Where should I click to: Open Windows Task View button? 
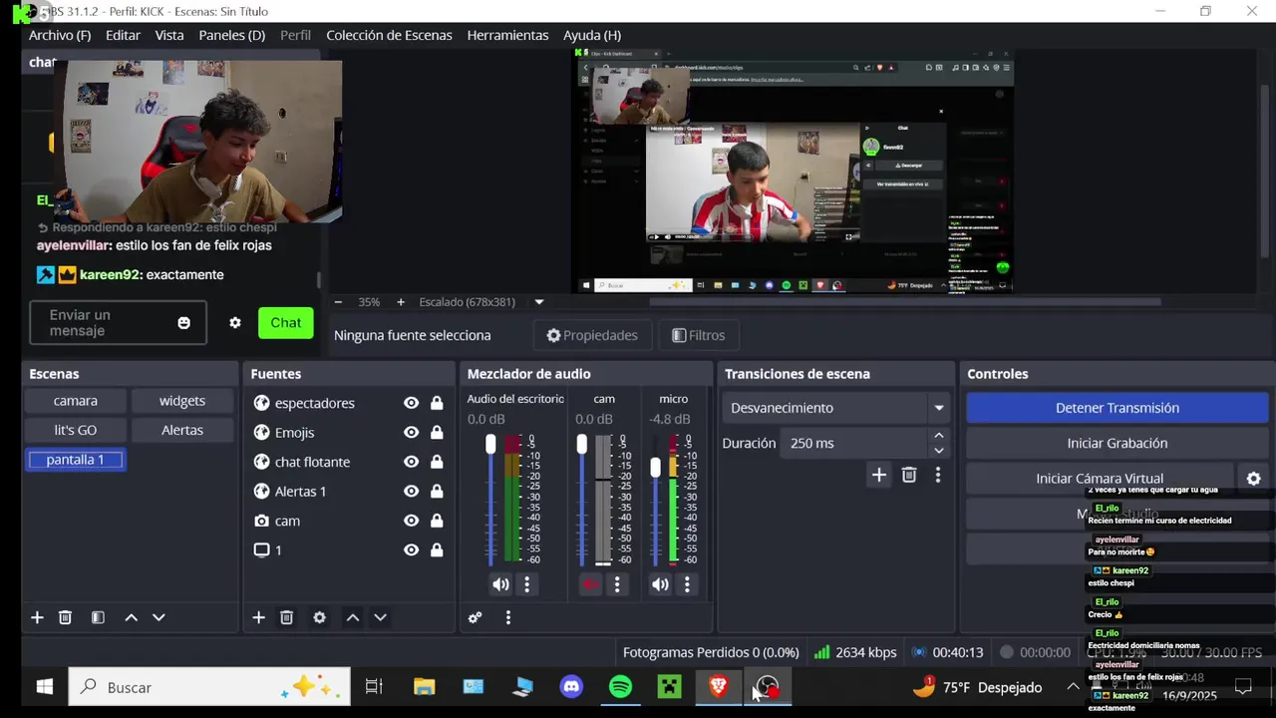pos(374,687)
